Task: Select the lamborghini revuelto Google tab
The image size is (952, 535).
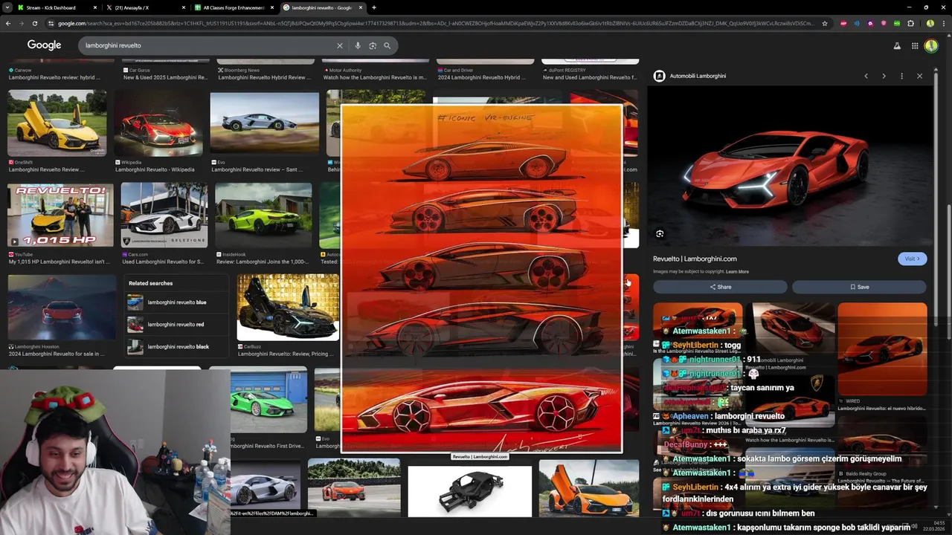Action: pyautogui.click(x=323, y=7)
